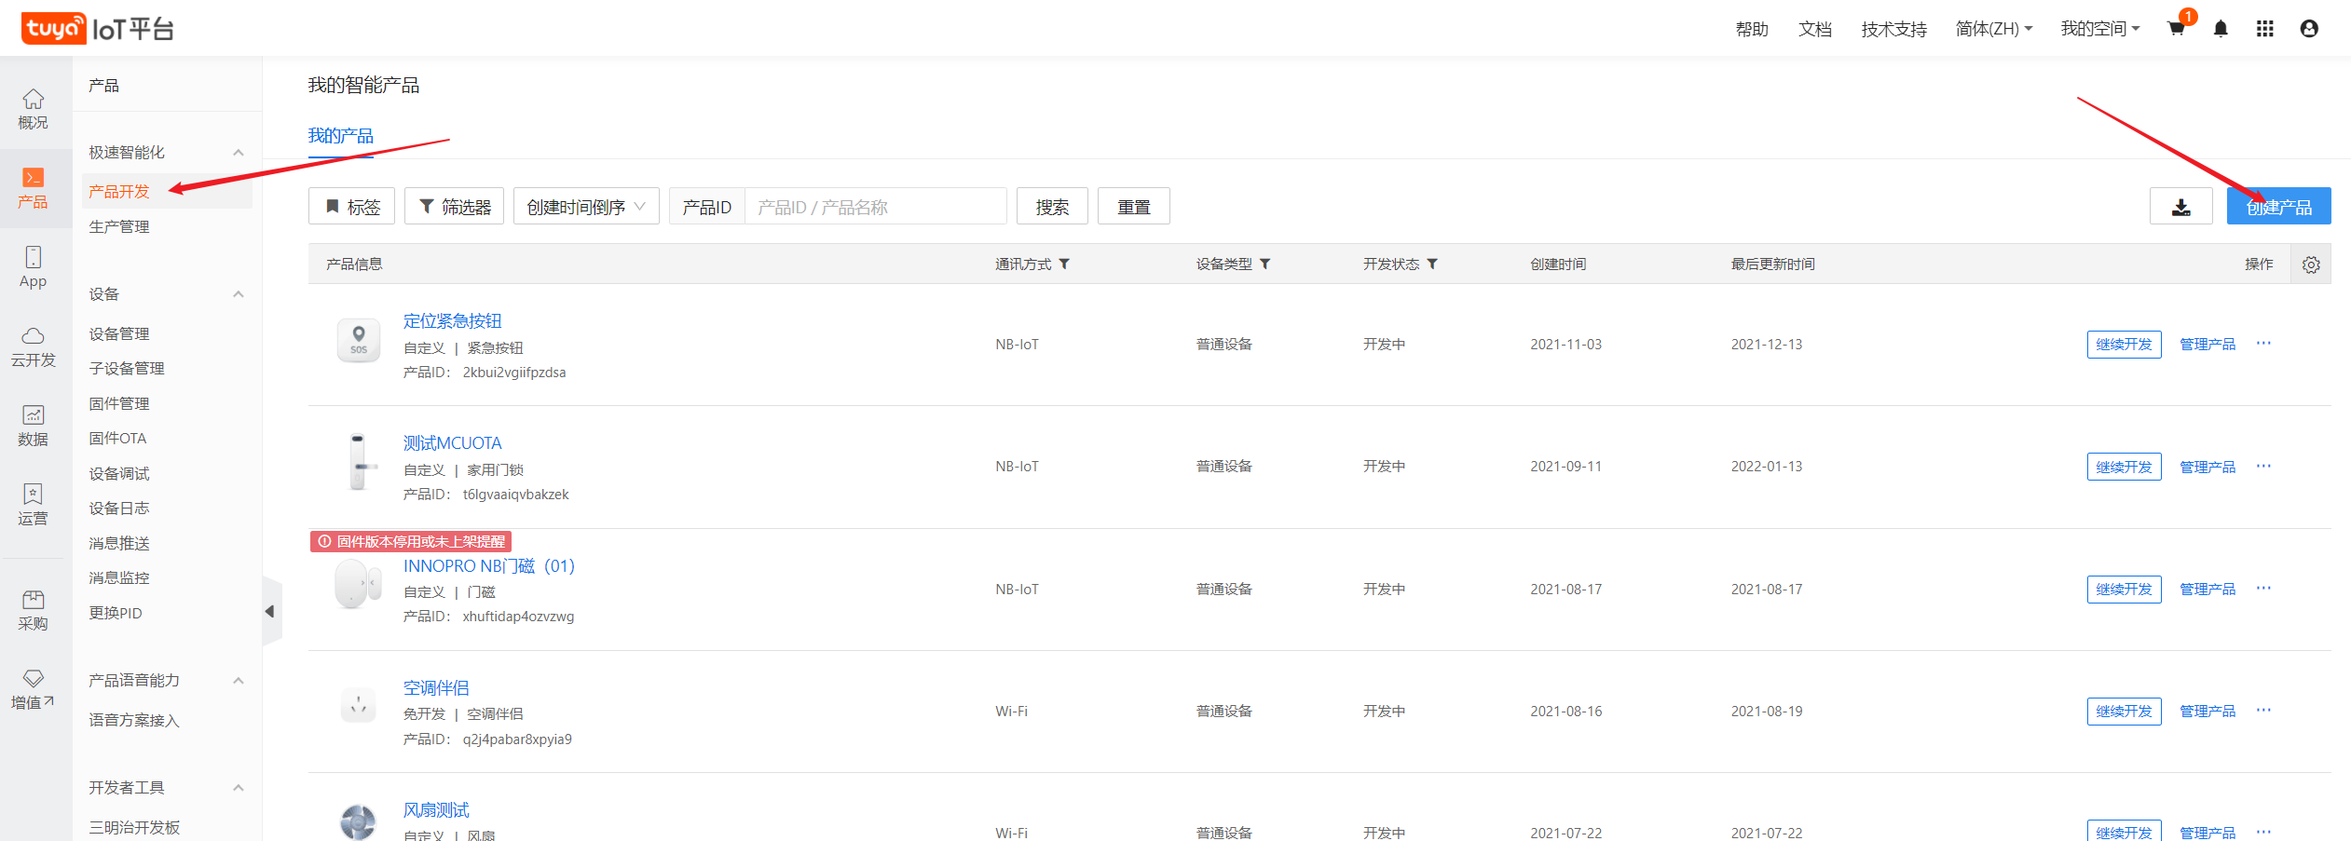Open 消息推送 menu item
The image size is (2351, 841).
[x=119, y=544]
